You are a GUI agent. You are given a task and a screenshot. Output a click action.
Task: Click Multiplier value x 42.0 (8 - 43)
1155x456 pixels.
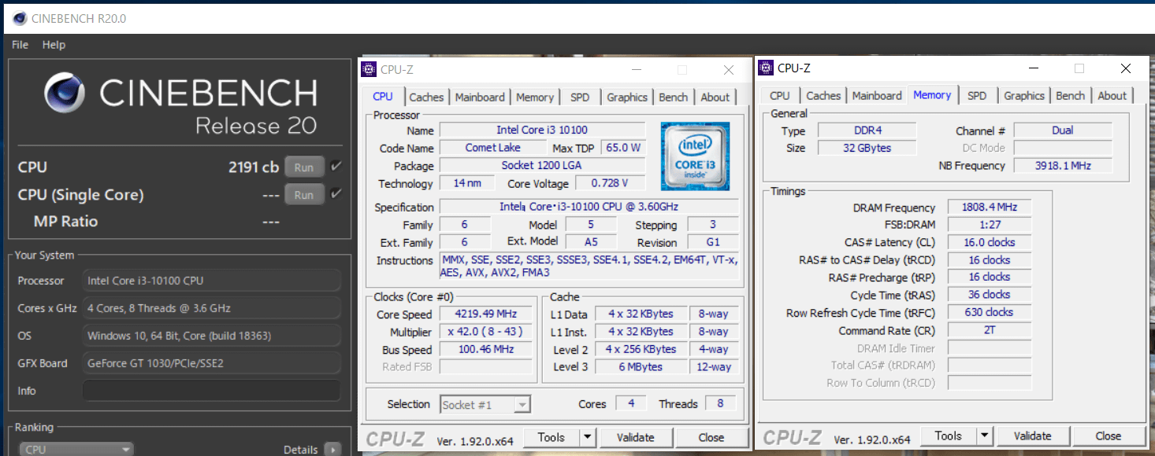[x=485, y=332]
